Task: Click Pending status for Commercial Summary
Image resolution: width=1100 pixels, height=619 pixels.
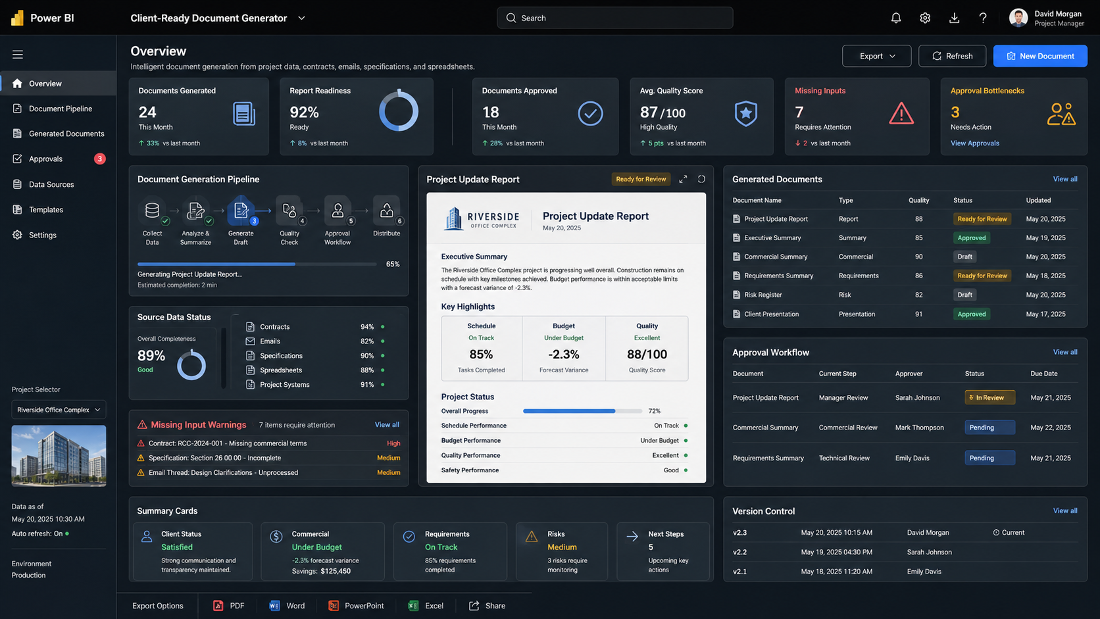Action: (x=989, y=428)
